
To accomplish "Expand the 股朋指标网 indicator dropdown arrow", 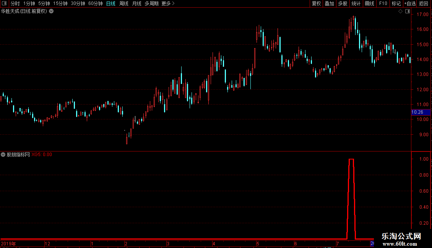I will (x=3, y=155).
